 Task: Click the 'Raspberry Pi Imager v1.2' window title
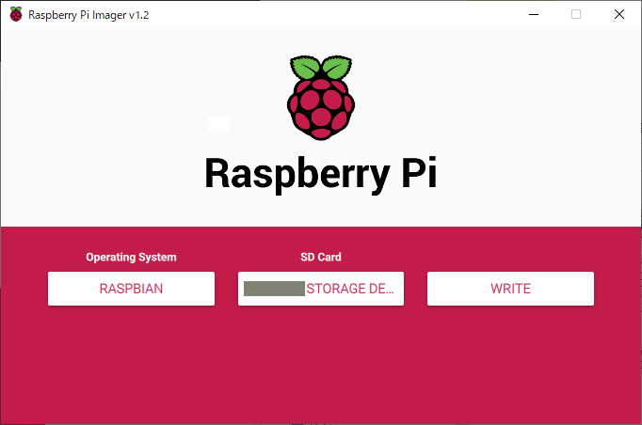[x=88, y=15]
